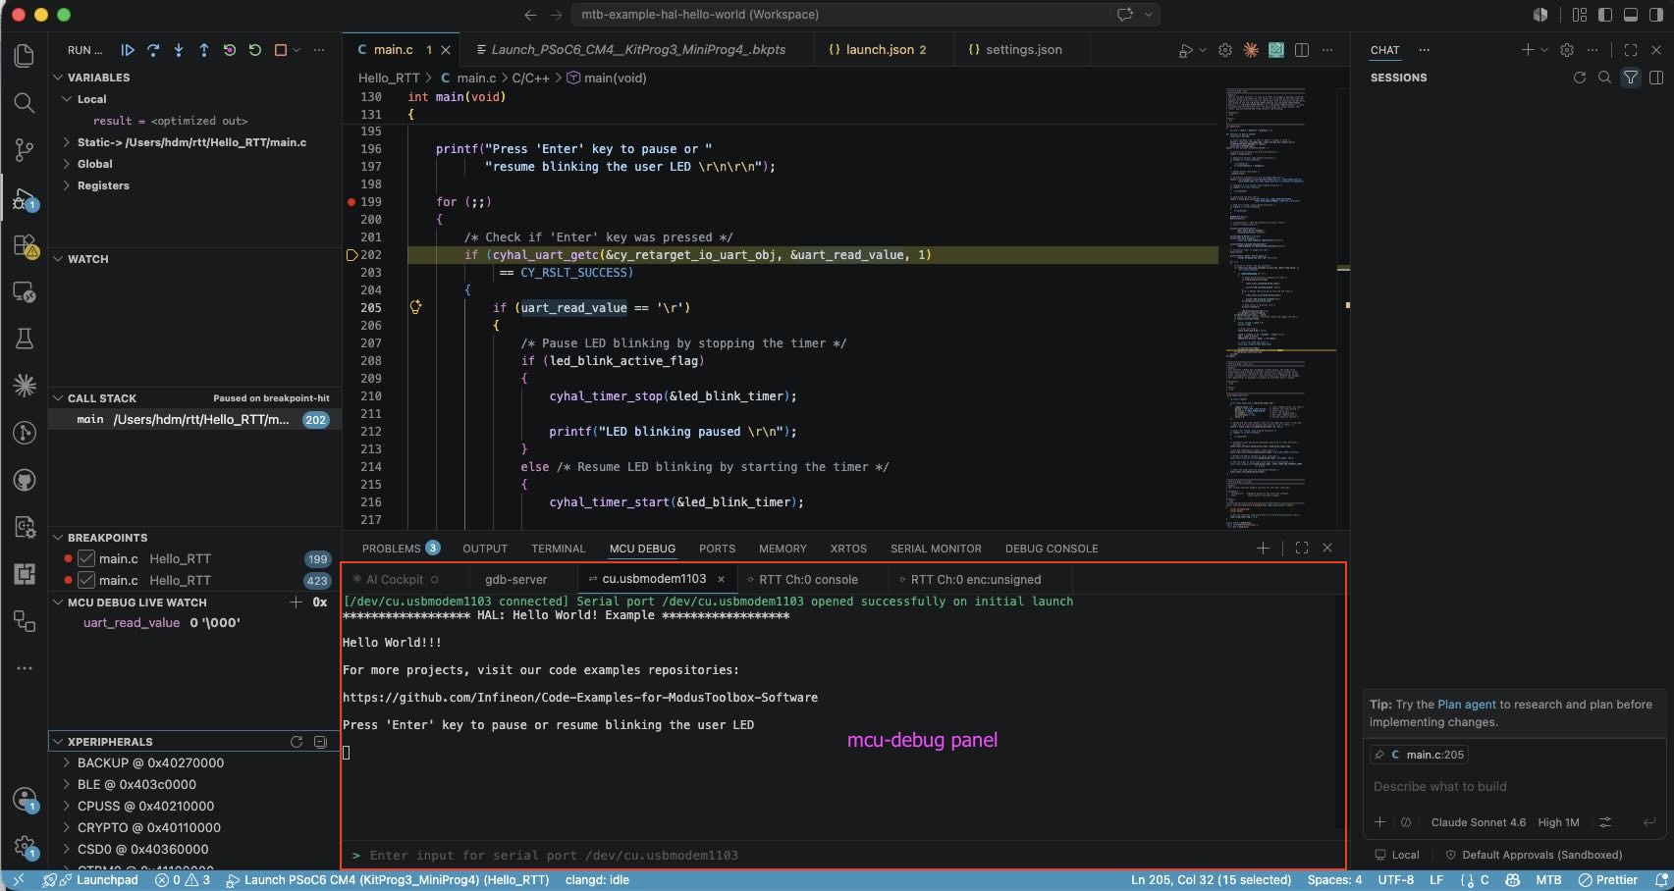Open Manage gear in activity bar

(25, 846)
